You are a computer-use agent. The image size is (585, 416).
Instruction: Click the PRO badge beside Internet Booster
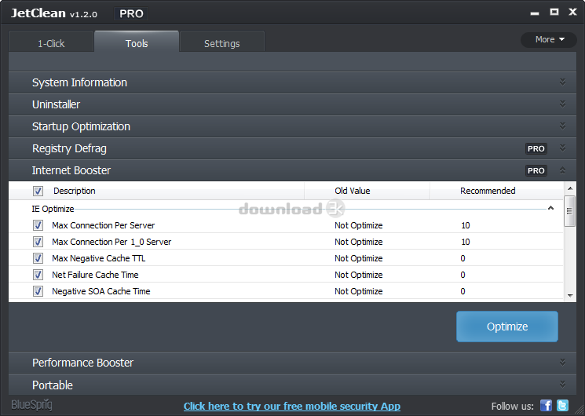(536, 170)
